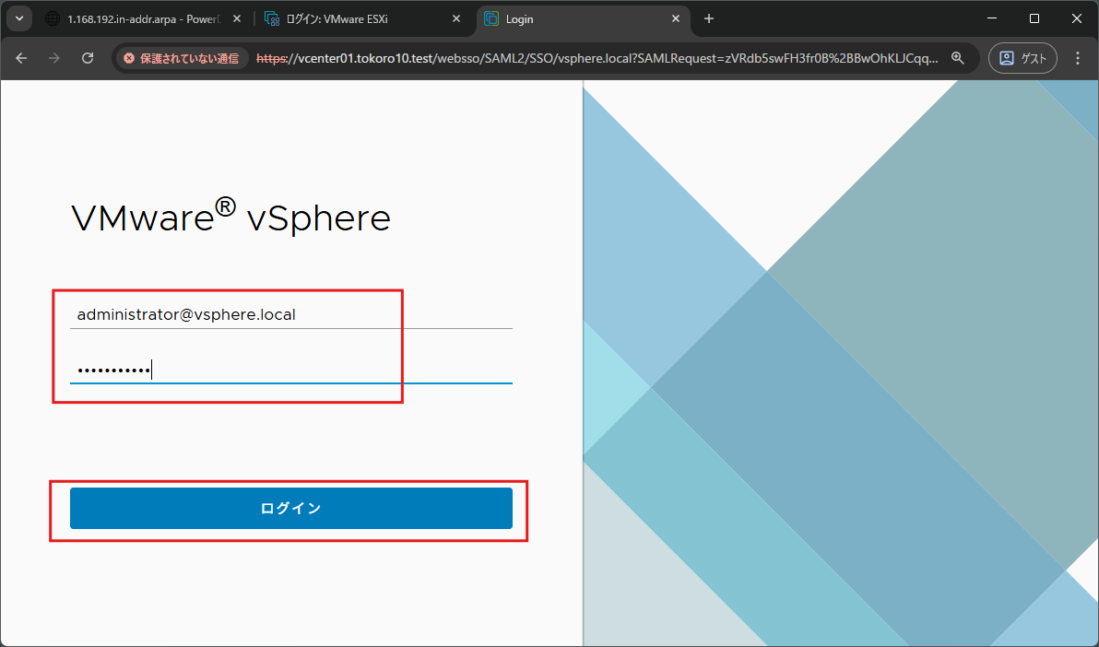The height and width of the screenshot is (647, 1099).
Task: Close the browser window
Action: [1077, 19]
